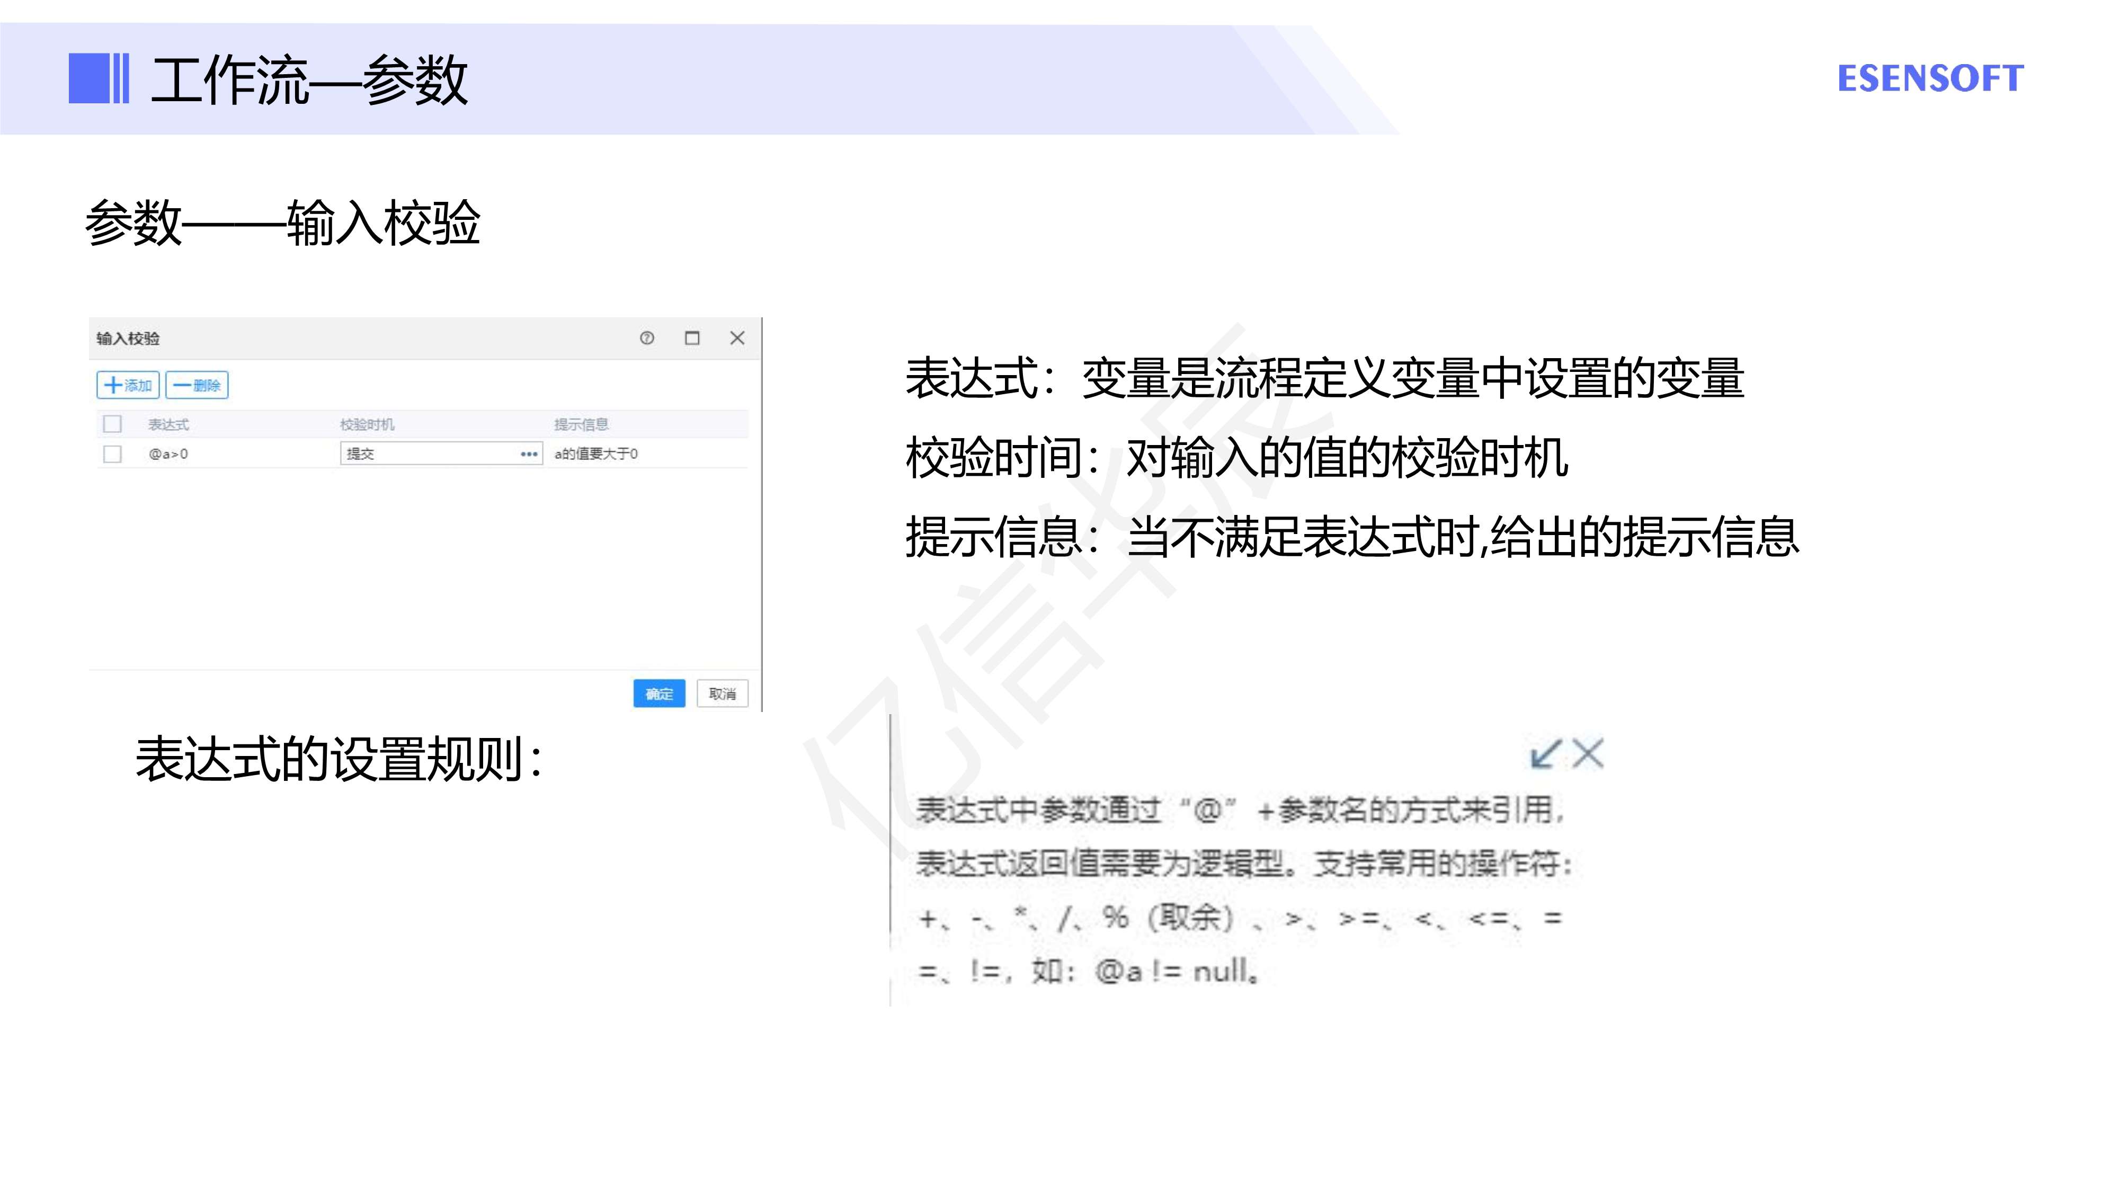
Task: Click the 校验时机 column header
Action: click(x=367, y=424)
